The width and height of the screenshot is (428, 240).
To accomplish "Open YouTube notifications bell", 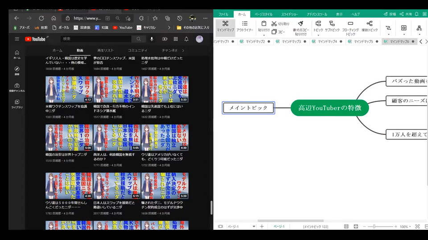I will pyautogui.click(x=186, y=39).
